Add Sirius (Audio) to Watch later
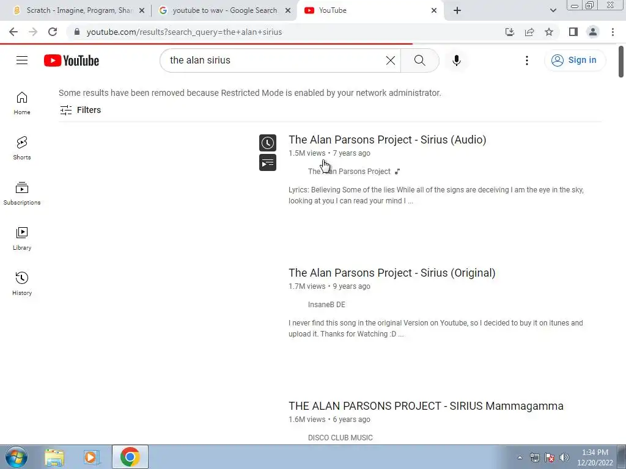Screen dimensions: 626x469 point(268,143)
